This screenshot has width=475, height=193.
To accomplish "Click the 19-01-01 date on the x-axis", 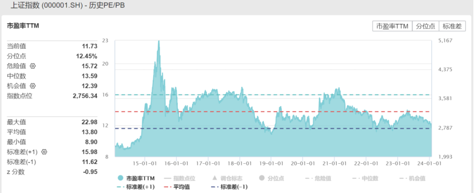I will [x=270, y=163].
